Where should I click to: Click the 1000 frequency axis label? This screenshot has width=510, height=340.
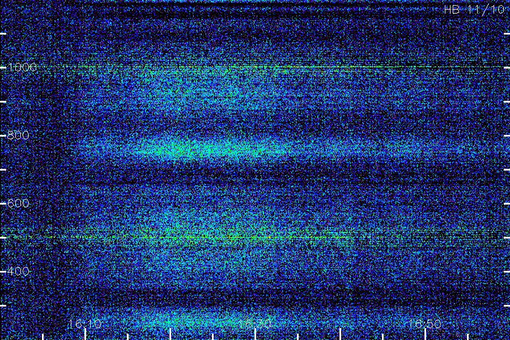(x=22, y=67)
